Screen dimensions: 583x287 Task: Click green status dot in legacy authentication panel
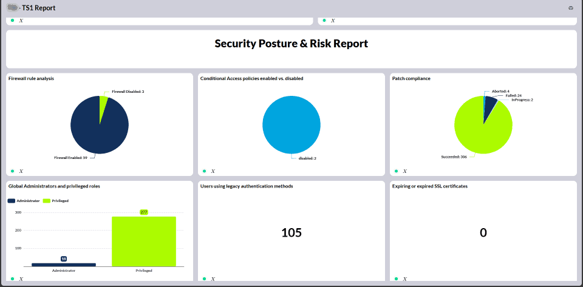click(204, 279)
